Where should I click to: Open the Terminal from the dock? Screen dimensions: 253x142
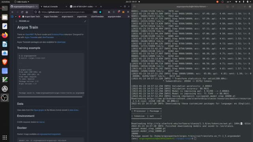(5, 8)
